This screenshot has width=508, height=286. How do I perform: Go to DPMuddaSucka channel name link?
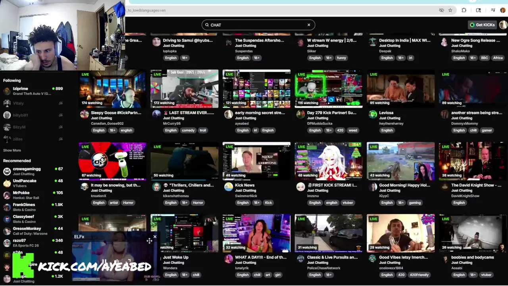319,124
